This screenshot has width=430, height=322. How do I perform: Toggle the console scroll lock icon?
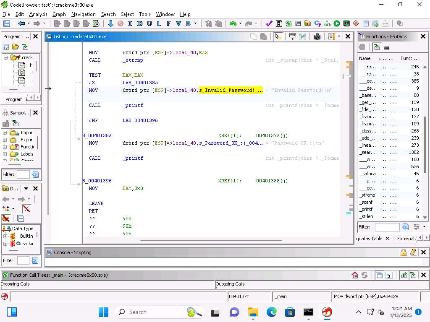(x=404, y=252)
